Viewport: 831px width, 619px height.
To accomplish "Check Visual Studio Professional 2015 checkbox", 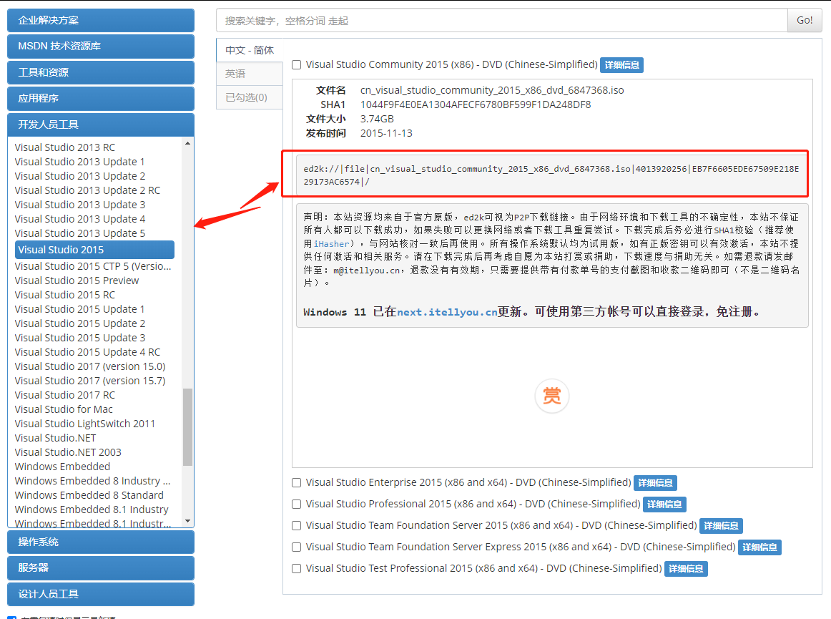I will [x=297, y=504].
